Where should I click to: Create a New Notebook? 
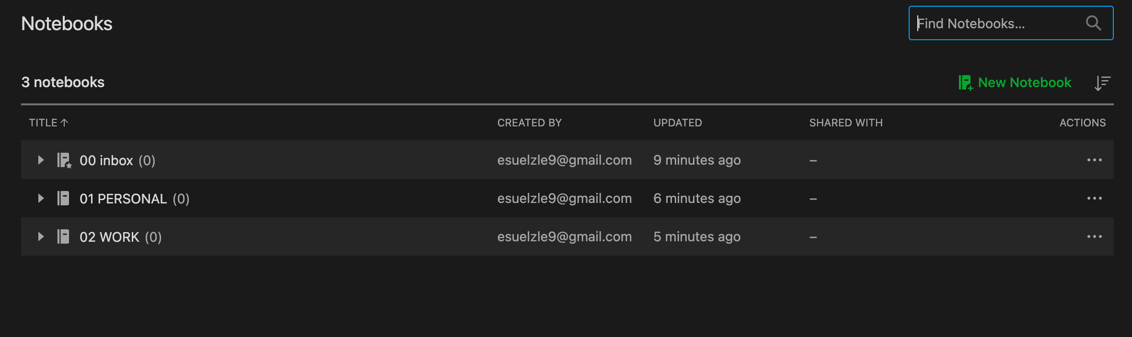[x=1015, y=83]
